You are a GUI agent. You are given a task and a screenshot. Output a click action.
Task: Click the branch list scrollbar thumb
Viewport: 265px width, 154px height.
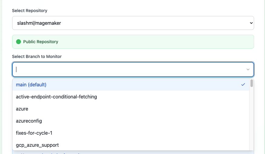[252, 83]
